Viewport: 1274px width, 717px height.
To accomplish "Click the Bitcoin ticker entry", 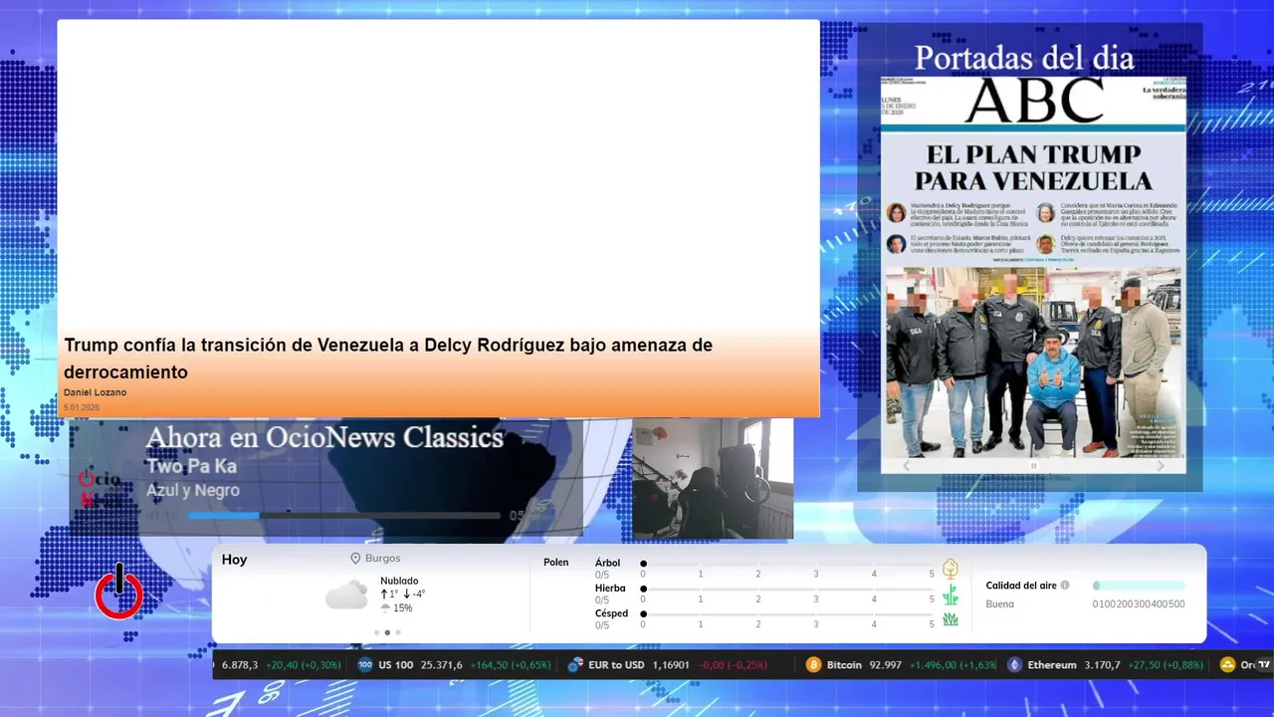I will 901,664.
